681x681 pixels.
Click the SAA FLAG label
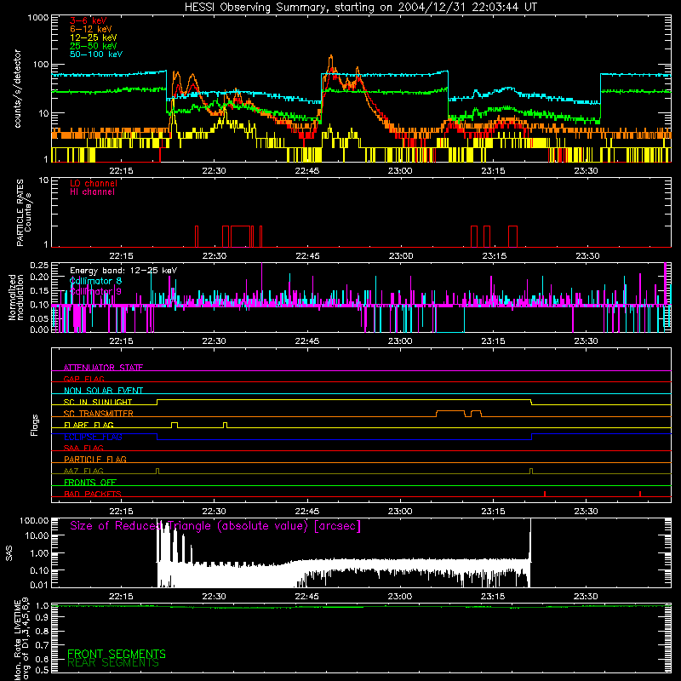point(83,448)
